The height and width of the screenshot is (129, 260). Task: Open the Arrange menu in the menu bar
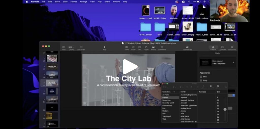pyautogui.click(x=83, y=2)
